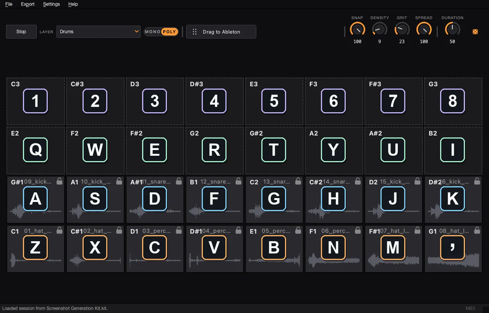Open the File menu
Viewport: 489px width, 313px height.
[9, 4]
